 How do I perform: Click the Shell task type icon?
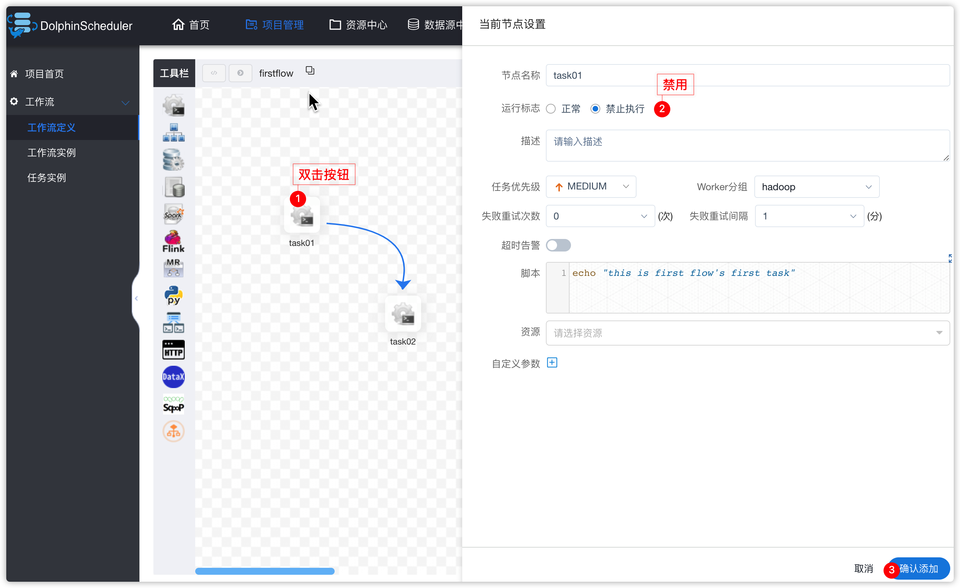tap(174, 104)
